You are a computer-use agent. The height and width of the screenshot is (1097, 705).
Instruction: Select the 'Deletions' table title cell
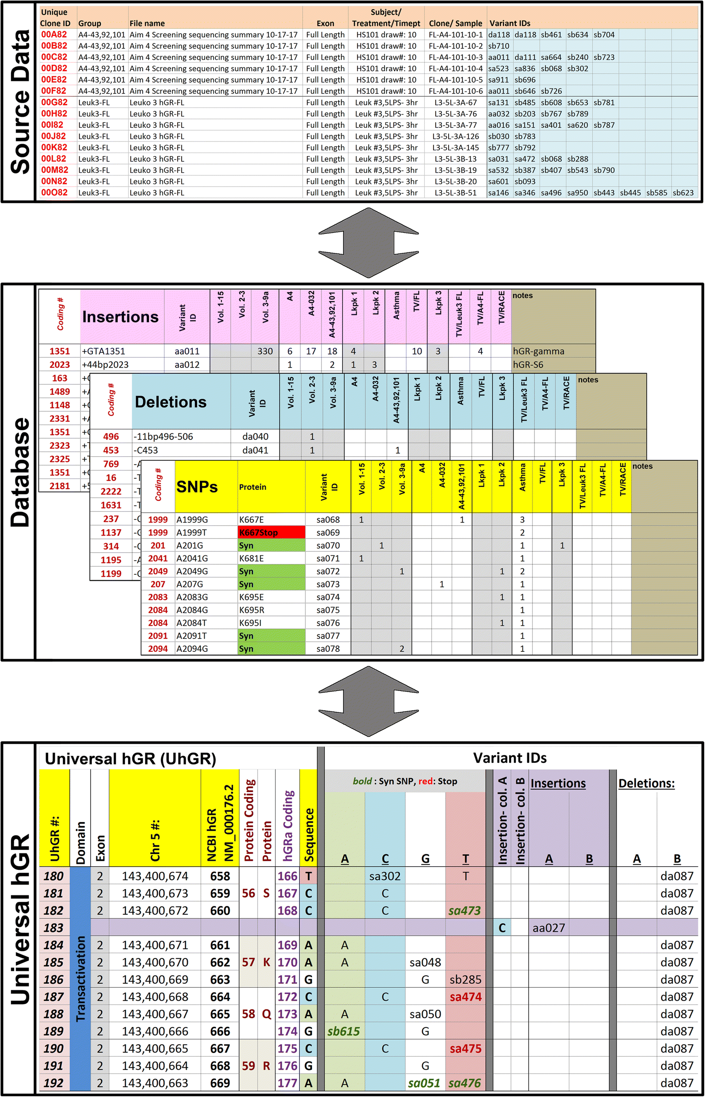pyautogui.click(x=181, y=401)
